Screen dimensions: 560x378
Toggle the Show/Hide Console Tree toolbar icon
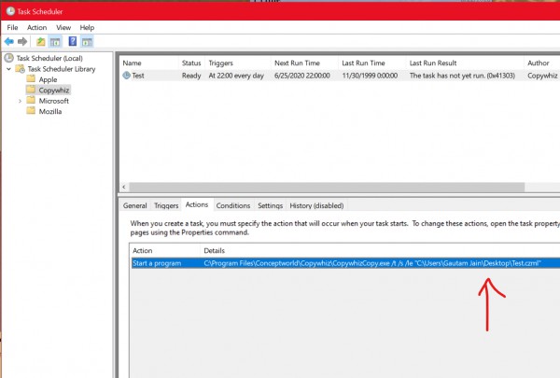tap(55, 42)
